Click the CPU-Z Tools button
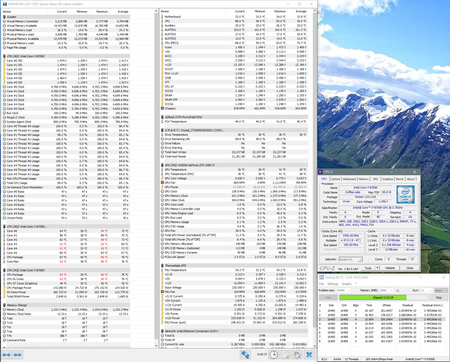This screenshot has width=450, height=362. click(x=368, y=268)
